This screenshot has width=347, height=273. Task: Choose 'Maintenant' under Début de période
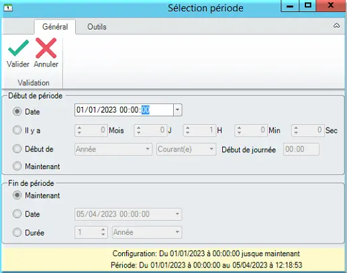pos(17,166)
